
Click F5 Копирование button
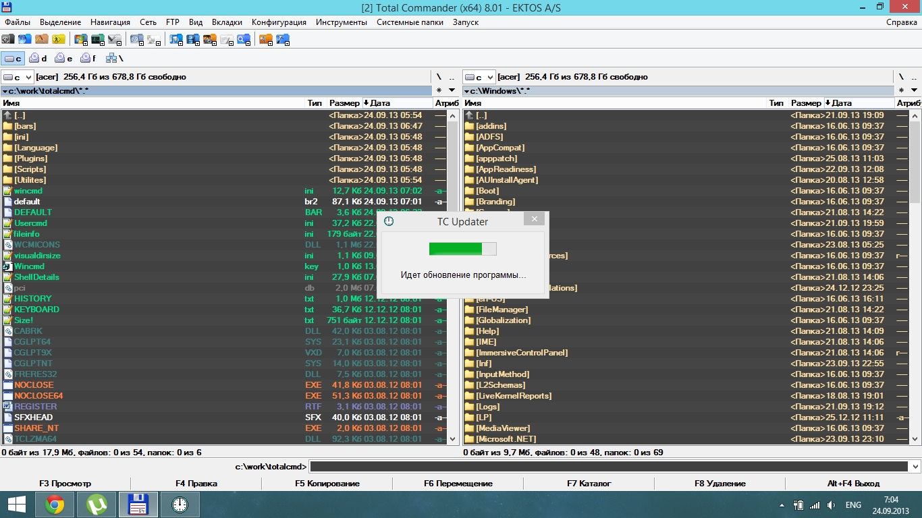(327, 484)
